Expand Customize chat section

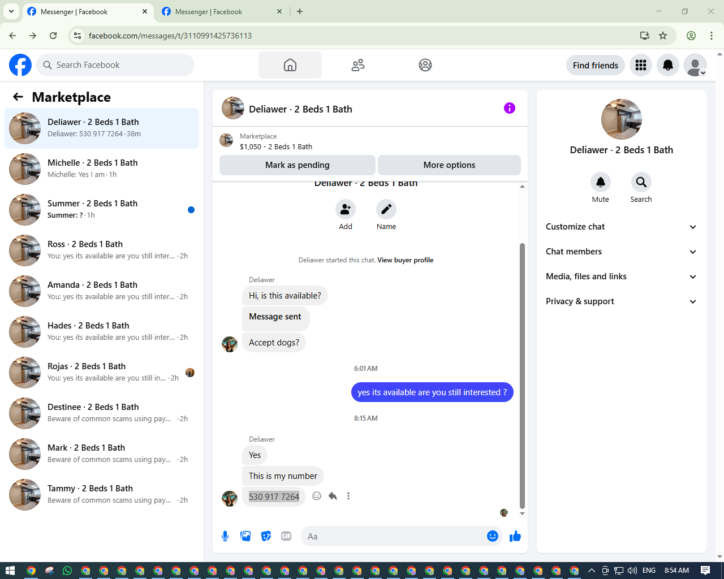click(x=622, y=227)
